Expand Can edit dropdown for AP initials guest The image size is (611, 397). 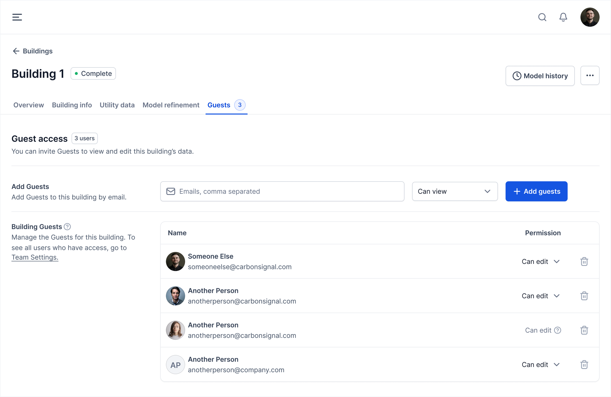540,364
